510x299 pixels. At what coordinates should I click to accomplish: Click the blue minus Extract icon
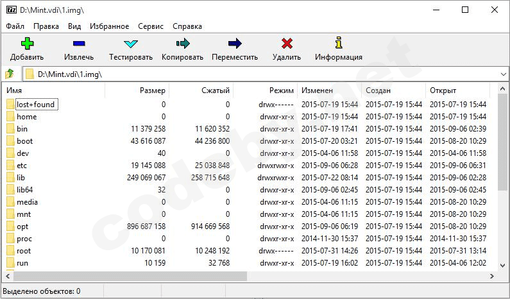[x=79, y=44]
